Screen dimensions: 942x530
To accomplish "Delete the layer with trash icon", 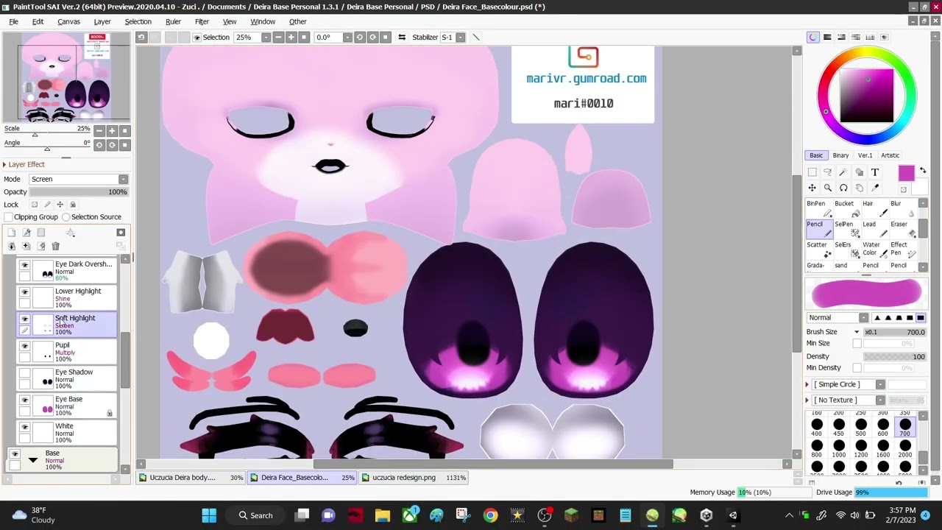I will click(55, 246).
